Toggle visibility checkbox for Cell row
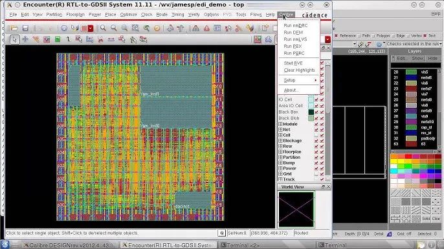Viewport: 444px width, 249px height. (x=316, y=135)
